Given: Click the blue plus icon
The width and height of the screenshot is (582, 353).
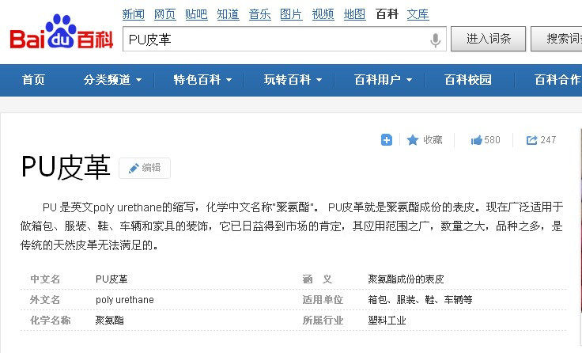Looking at the screenshot, I should (387, 140).
